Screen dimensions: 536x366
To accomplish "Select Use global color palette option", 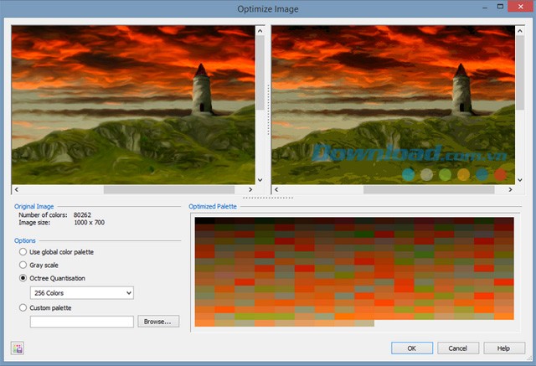I will tap(22, 252).
